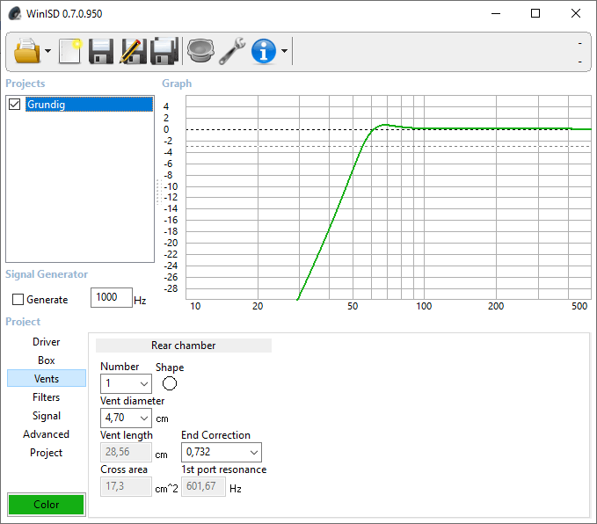Click the Vent length field 28,56
The width and height of the screenshot is (597, 524).
point(126,452)
